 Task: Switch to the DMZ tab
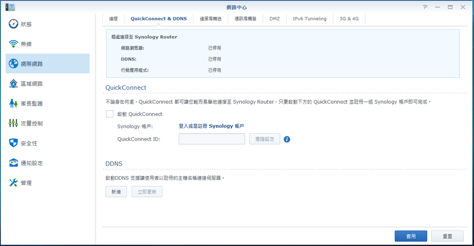pyautogui.click(x=274, y=19)
